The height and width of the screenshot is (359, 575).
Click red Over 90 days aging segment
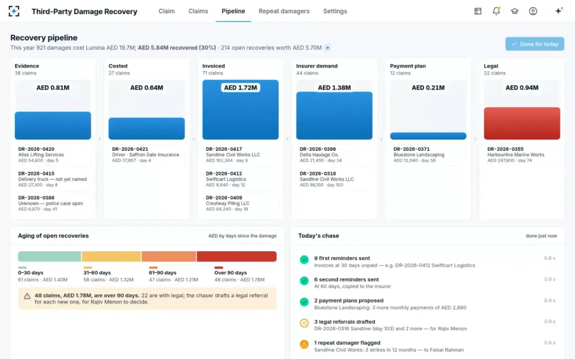pos(237,257)
